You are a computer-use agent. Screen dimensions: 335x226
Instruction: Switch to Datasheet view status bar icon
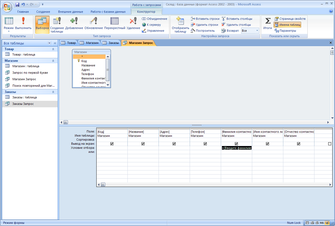click(x=307, y=223)
